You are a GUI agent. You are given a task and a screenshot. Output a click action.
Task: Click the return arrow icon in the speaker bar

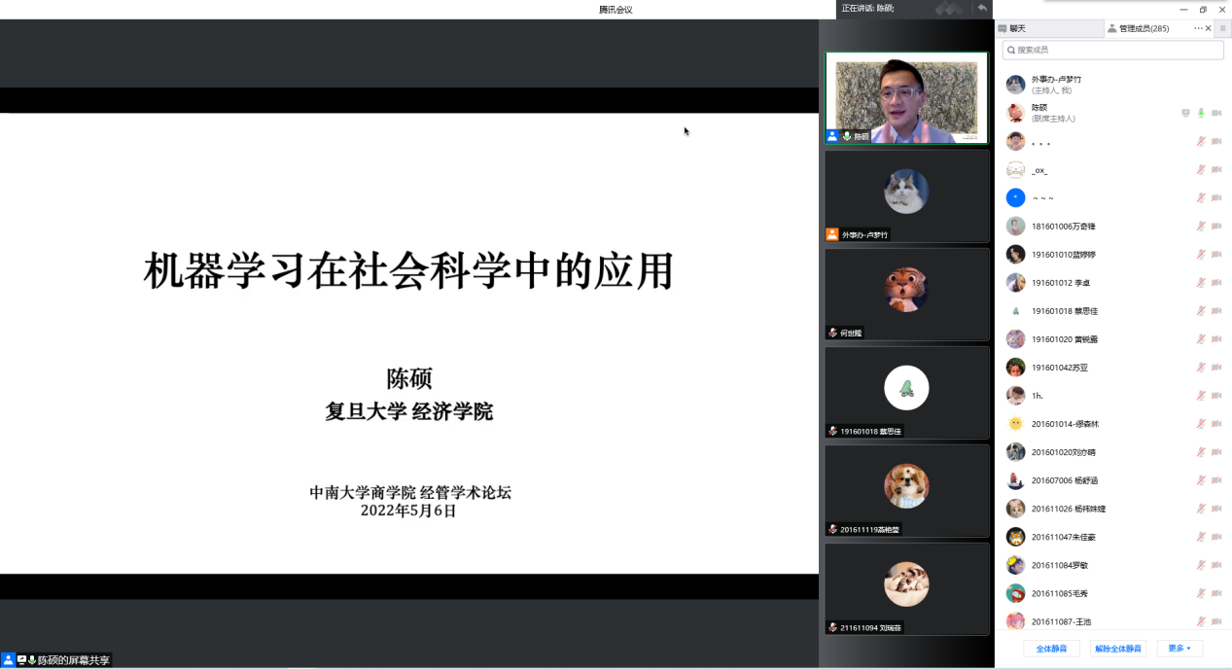[x=982, y=8]
